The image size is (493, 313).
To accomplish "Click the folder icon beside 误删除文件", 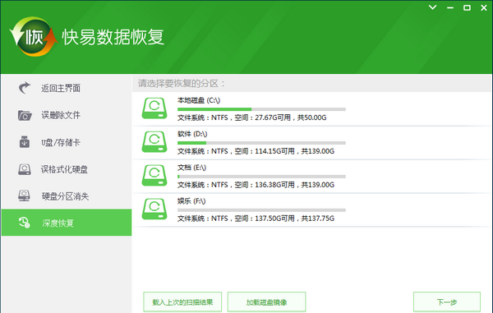I will click(x=25, y=115).
